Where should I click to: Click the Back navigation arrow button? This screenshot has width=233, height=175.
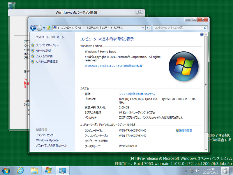pyautogui.click(x=33, y=28)
